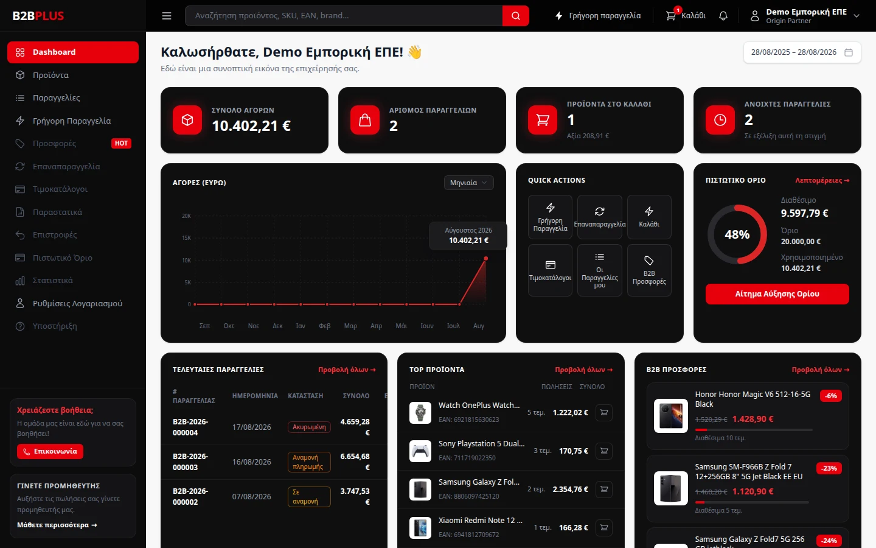Screen dimensions: 876x548
Task: View all in B2B Προσφορές
Action: [821, 370]
